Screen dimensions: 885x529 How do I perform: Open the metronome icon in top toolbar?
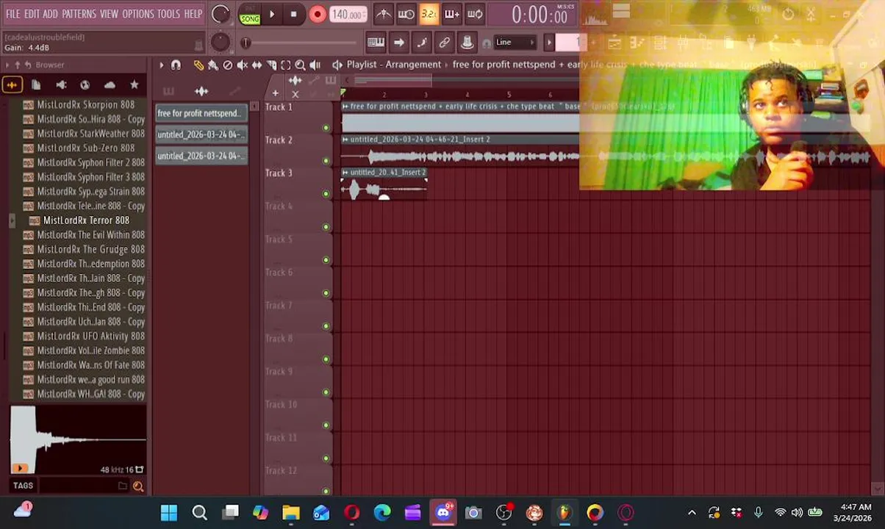[x=383, y=14]
